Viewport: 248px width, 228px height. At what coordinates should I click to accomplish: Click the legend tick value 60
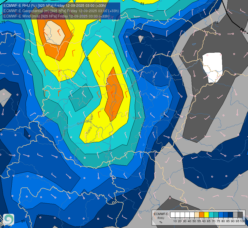click(x=204, y=221)
